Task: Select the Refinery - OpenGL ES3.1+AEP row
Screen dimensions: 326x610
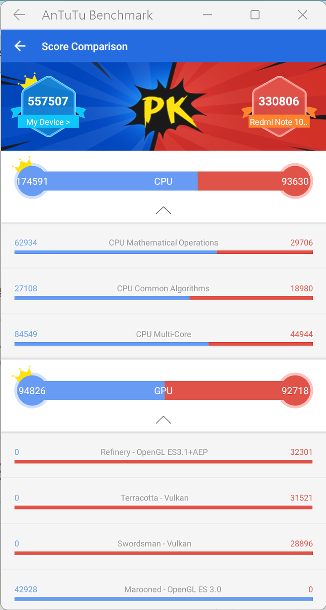Action: click(163, 455)
